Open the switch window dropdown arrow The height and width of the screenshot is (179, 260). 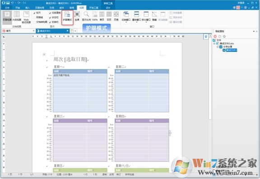coord(126,22)
